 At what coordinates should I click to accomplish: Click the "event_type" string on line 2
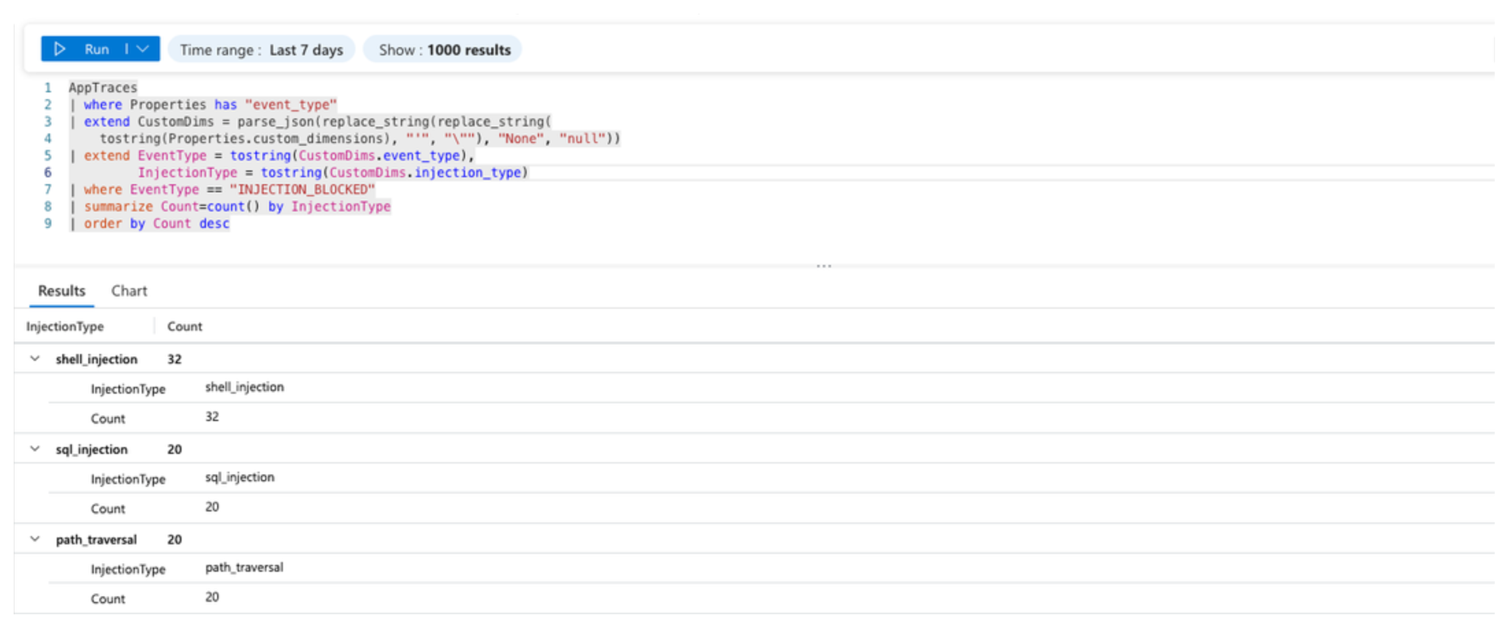(291, 105)
